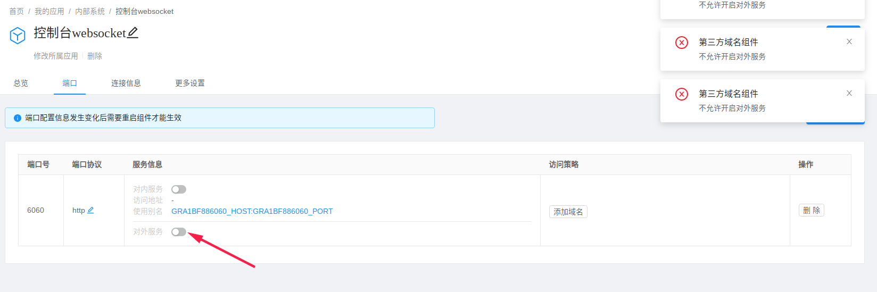
Task: Open the 更多设置 tab
Action: click(x=190, y=83)
